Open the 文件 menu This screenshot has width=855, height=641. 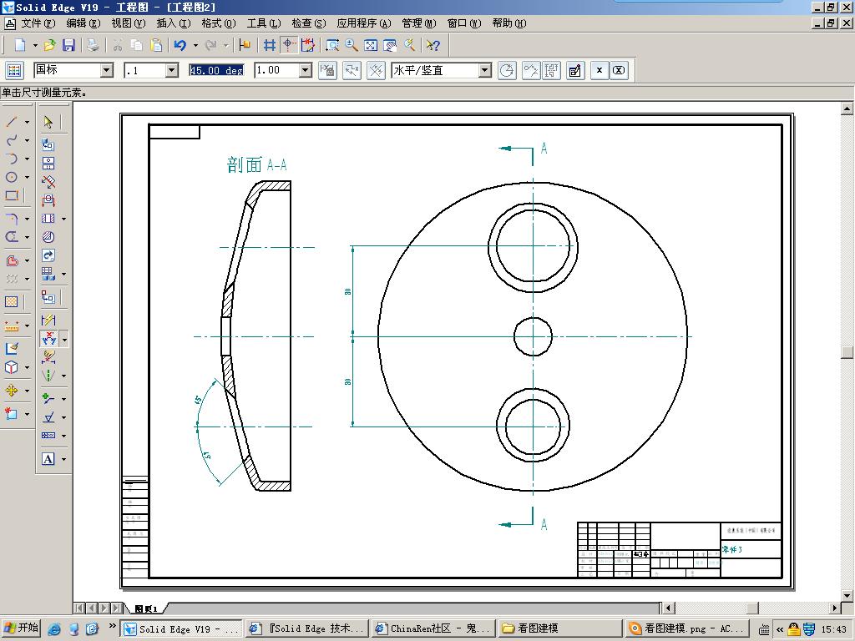pyautogui.click(x=37, y=23)
